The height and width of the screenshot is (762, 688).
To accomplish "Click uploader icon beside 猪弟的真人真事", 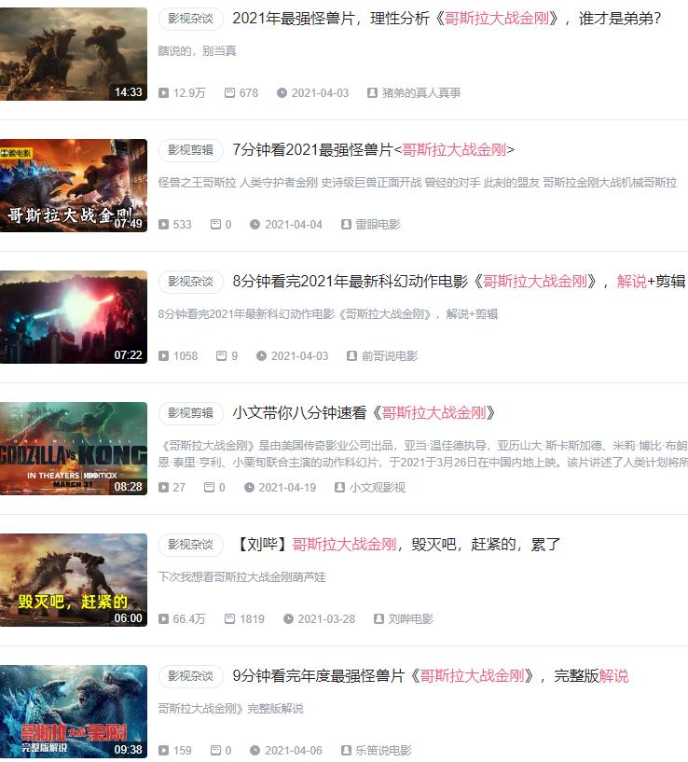I will 372,93.
